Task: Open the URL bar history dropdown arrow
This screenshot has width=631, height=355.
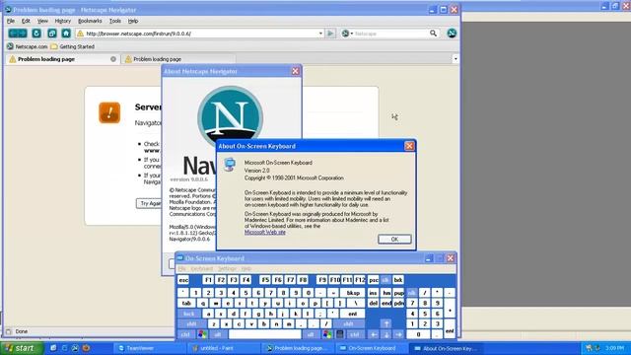Action: coord(320,34)
